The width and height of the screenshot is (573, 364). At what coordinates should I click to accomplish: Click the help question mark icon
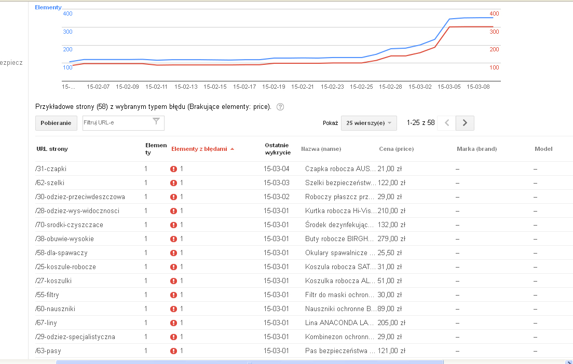(x=280, y=107)
